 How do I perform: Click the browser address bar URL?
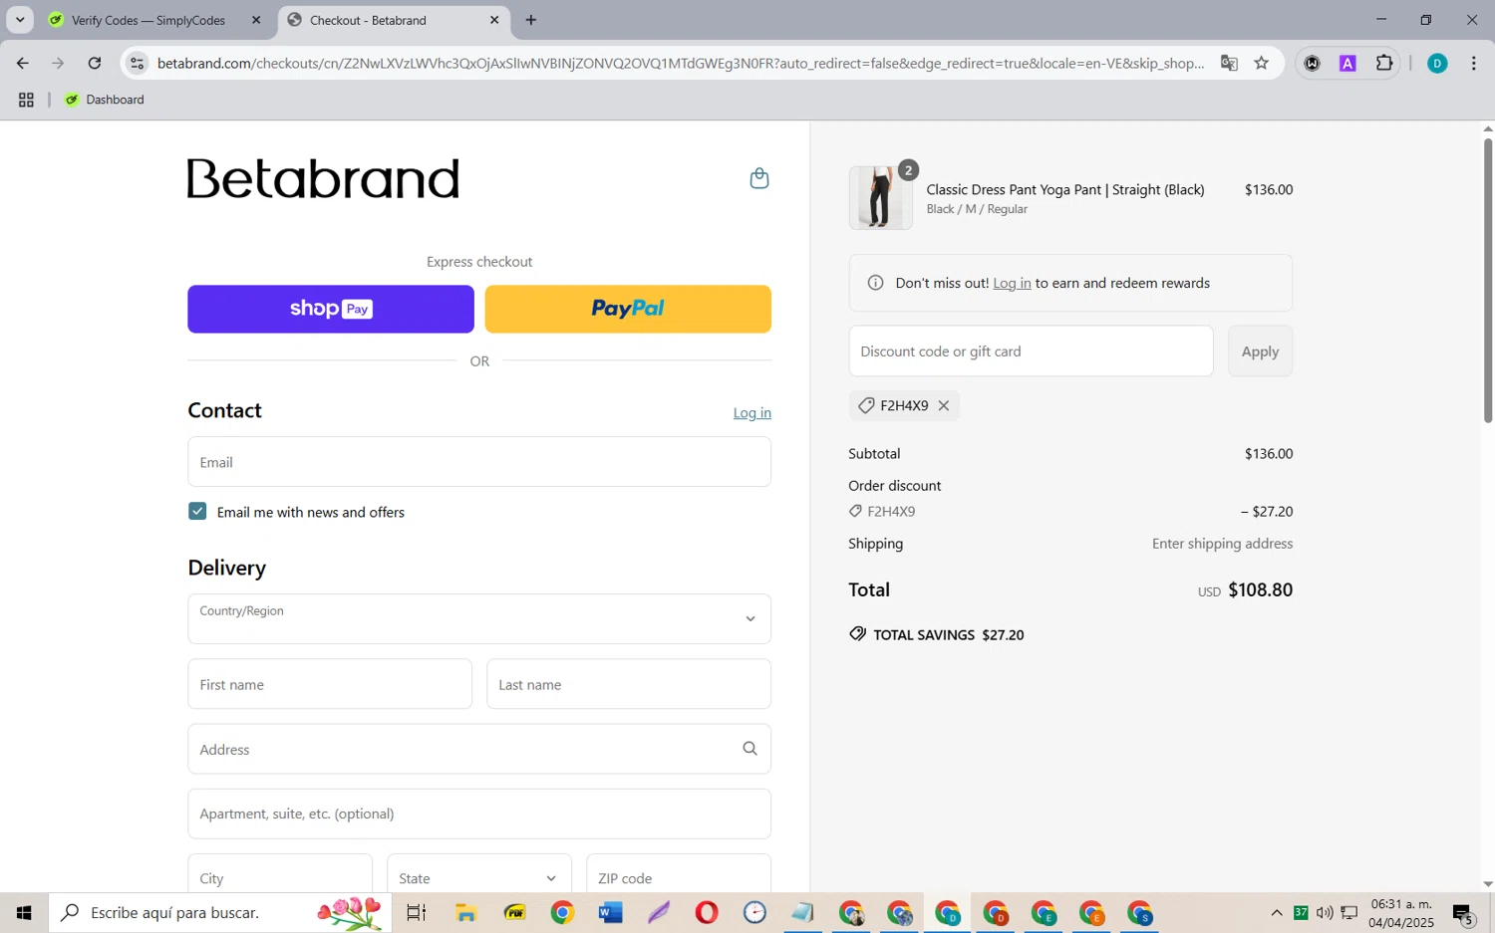click(680, 63)
